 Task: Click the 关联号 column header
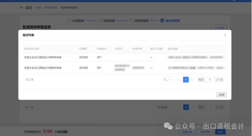point(118,49)
